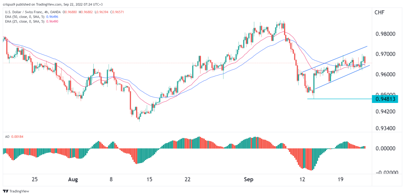The height and width of the screenshot is (196, 405).
Task: Click the TradingView logo at bottom left
Action: tap(16, 191)
